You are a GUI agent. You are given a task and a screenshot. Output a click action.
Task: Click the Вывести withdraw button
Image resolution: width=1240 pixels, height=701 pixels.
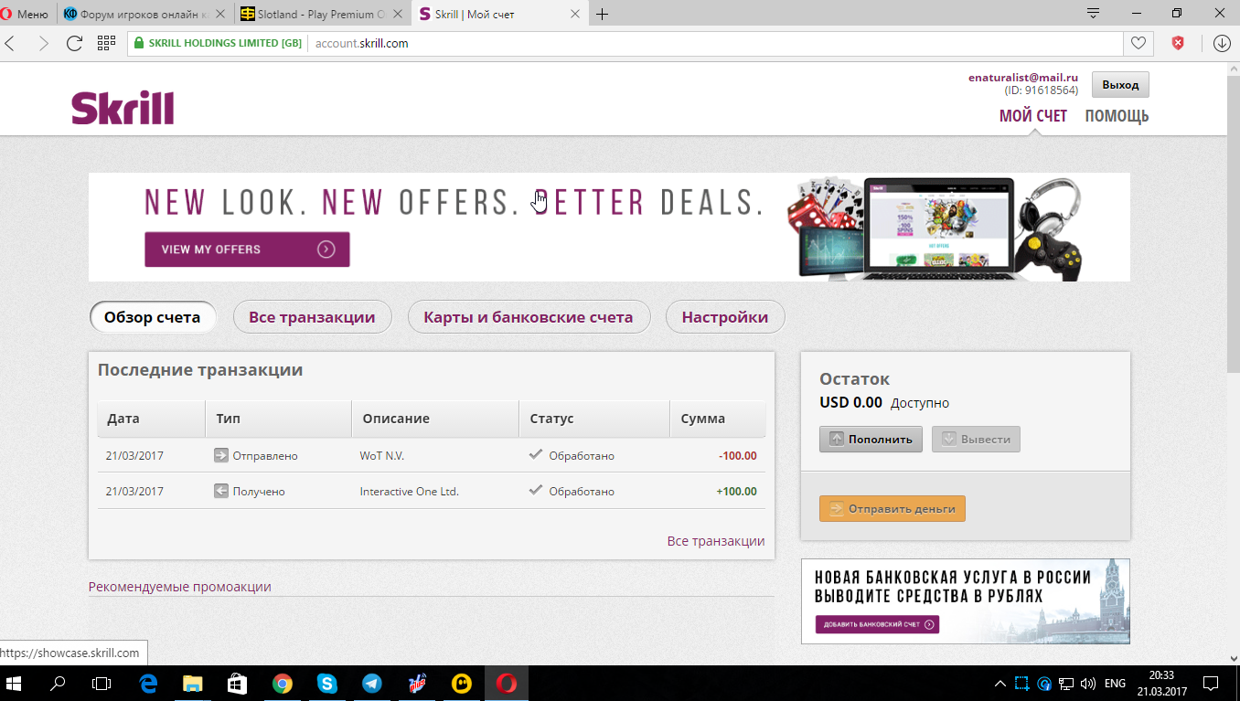coord(976,439)
